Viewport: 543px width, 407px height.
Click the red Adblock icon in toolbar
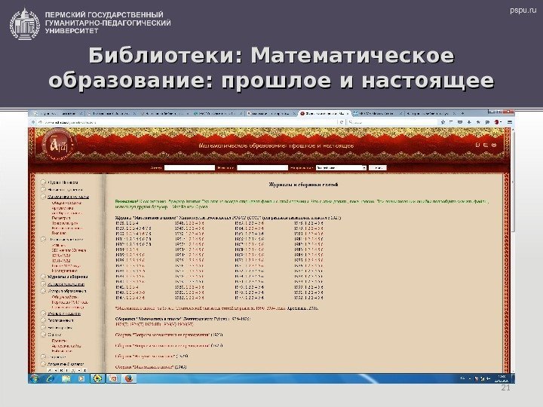coord(497,122)
